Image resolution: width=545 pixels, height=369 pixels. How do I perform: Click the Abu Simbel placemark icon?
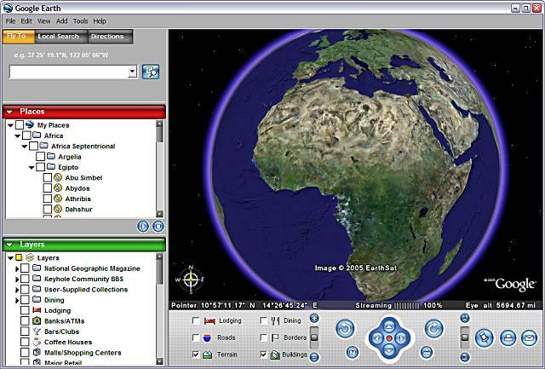58,178
